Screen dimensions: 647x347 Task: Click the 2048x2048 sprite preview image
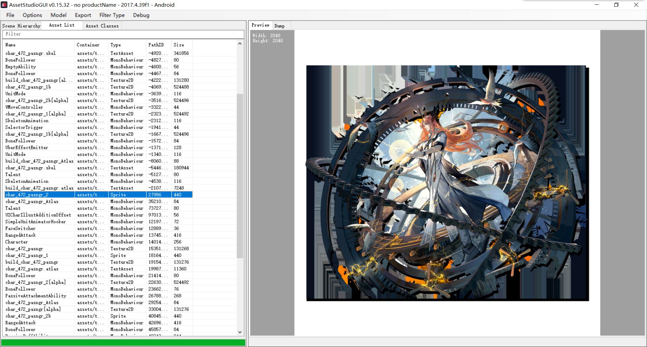448,183
